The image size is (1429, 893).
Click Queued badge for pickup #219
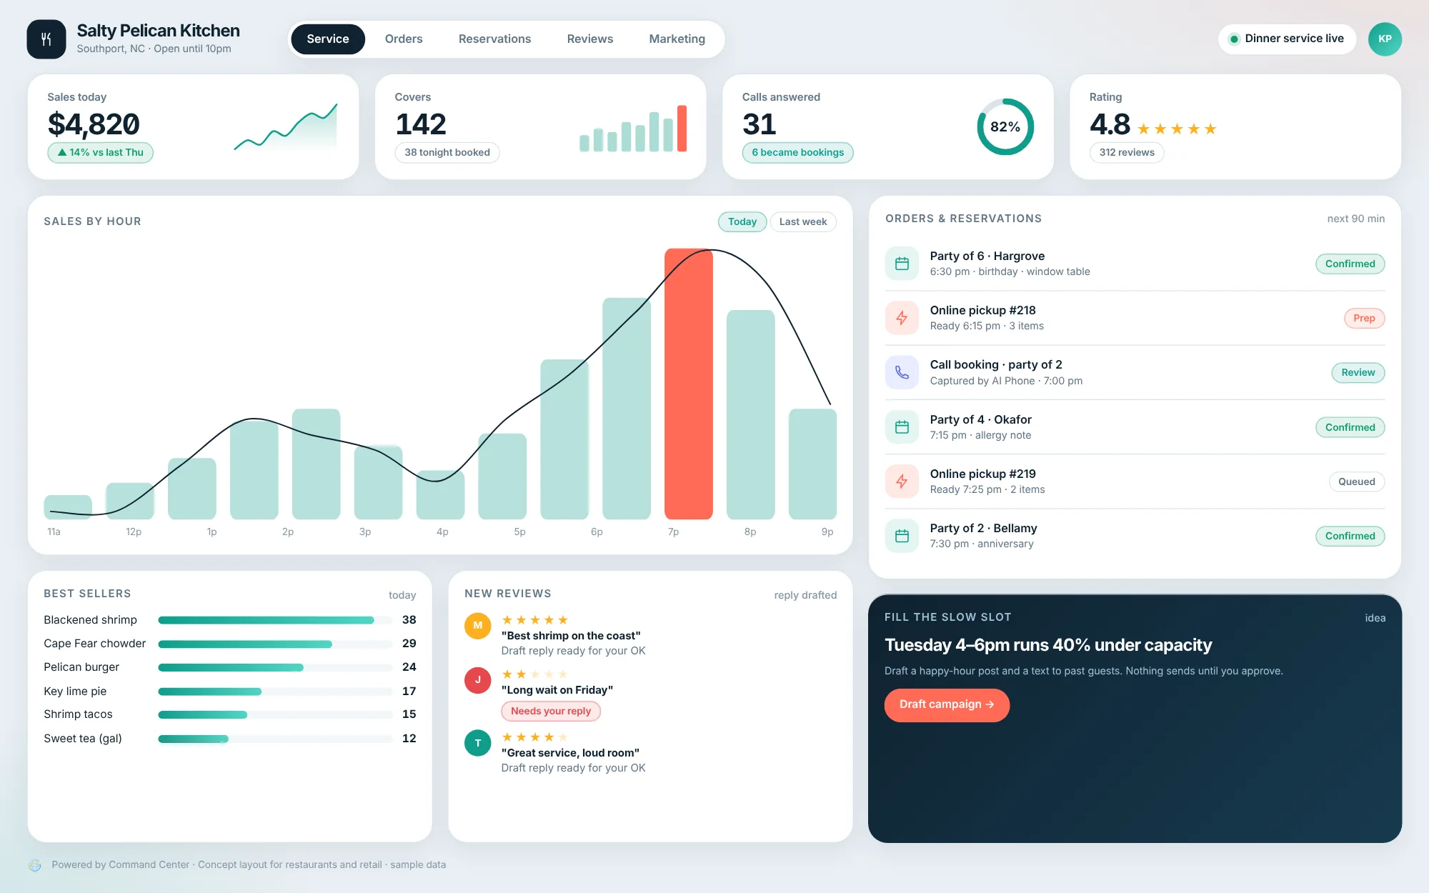click(1356, 482)
